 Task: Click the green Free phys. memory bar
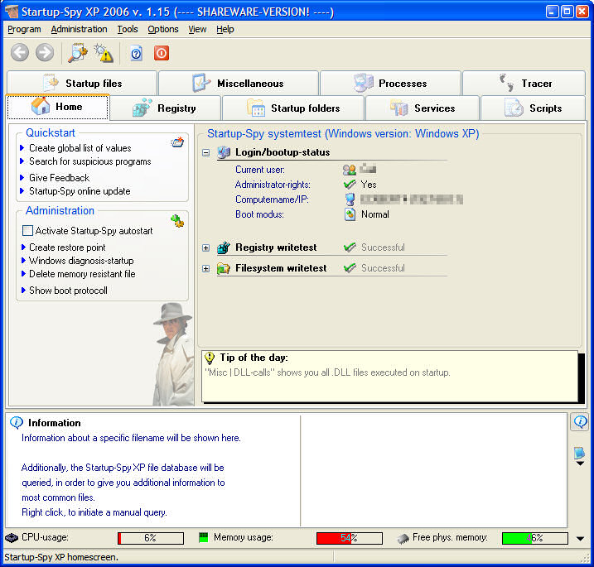[535, 538]
